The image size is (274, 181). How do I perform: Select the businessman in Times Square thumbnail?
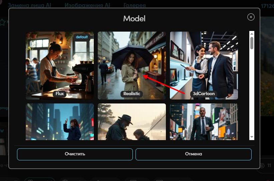tap(204, 122)
